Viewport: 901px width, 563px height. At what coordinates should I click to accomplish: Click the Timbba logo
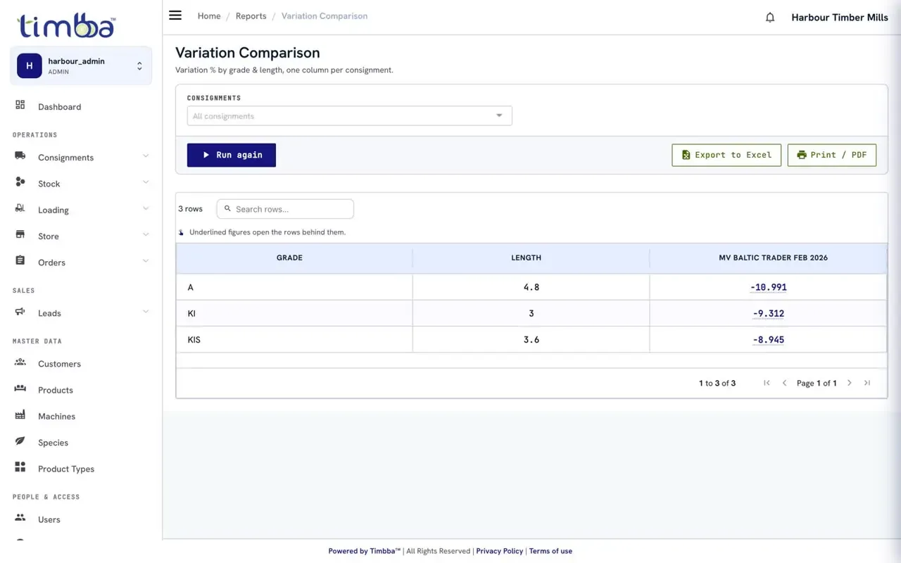pos(67,25)
